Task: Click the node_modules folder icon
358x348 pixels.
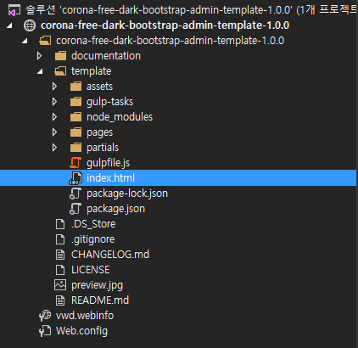Action: (76, 117)
